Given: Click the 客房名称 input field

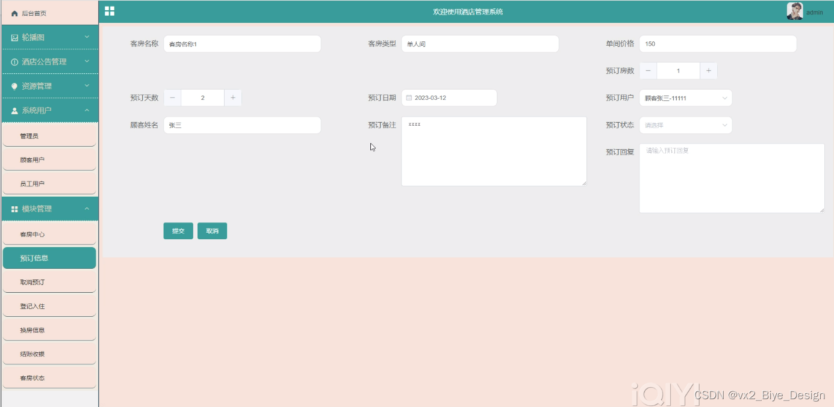Looking at the screenshot, I should [242, 44].
